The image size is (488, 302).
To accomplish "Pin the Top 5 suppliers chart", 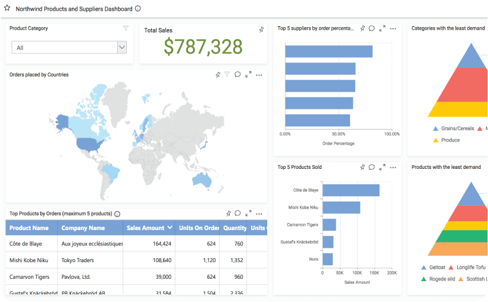I will tap(362, 29).
